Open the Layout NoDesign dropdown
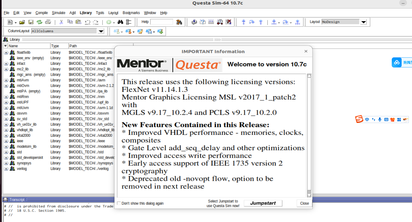Viewport: 412px width, 222px height. pos(363,22)
